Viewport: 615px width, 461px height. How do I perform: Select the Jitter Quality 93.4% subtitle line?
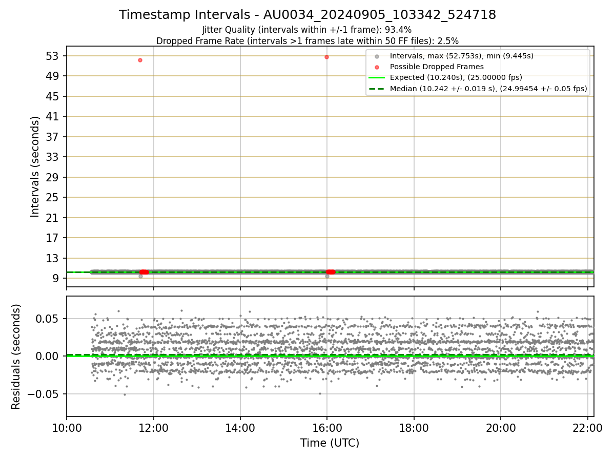pyautogui.click(x=307, y=30)
